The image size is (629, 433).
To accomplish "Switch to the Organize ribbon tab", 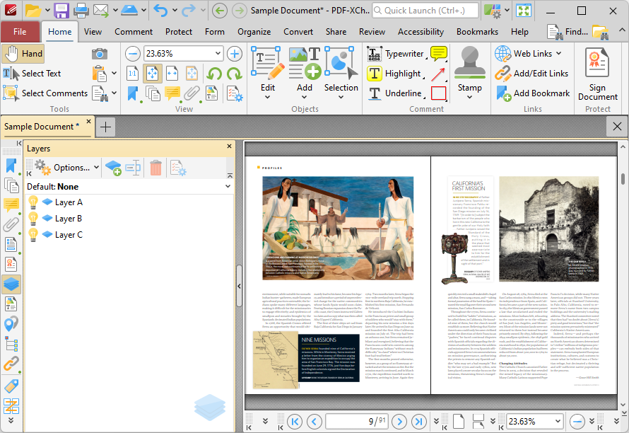I will pyautogui.click(x=254, y=32).
